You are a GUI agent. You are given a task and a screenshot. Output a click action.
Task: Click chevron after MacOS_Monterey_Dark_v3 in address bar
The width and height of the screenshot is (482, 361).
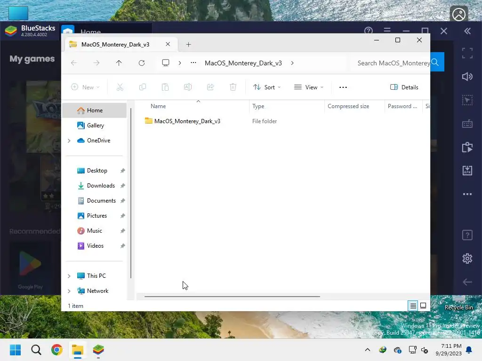(292, 63)
